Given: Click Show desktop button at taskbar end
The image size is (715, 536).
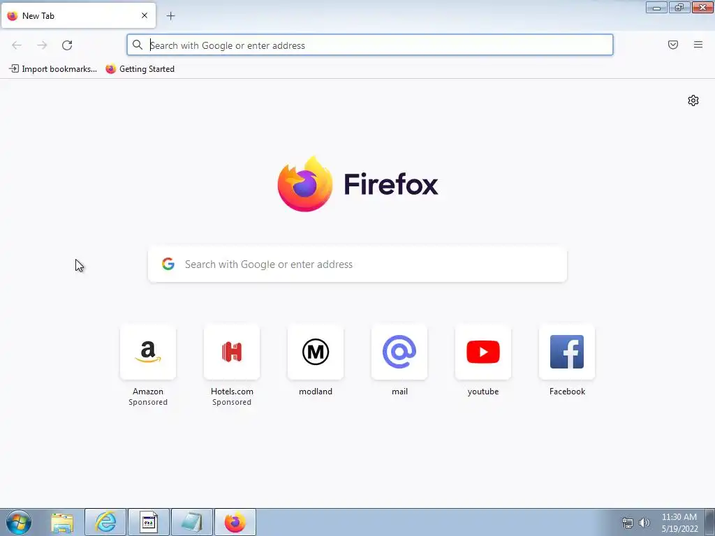Looking at the screenshot, I should (x=710, y=522).
